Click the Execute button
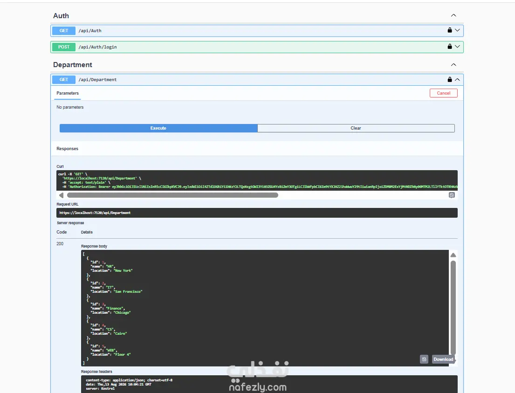 158,128
